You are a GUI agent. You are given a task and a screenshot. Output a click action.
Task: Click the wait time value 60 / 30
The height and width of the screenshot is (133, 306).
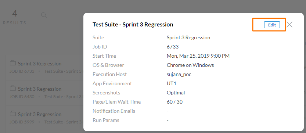pyautogui.click(x=174, y=102)
